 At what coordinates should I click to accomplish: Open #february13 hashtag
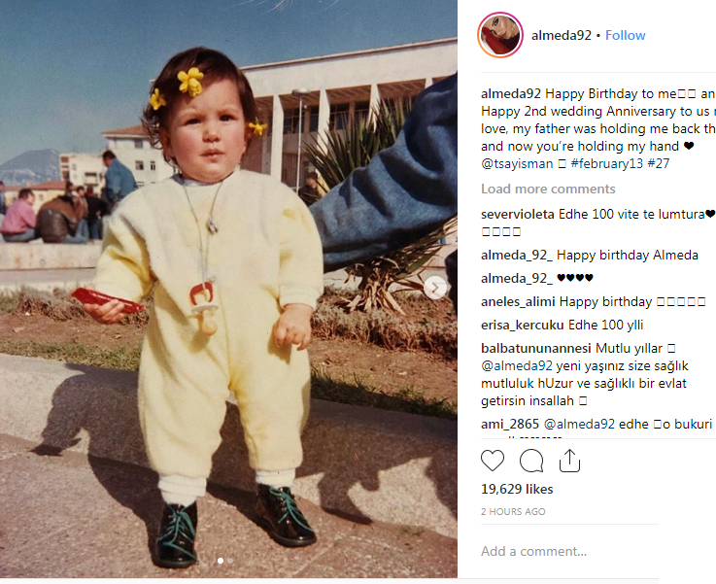pyautogui.click(x=607, y=163)
